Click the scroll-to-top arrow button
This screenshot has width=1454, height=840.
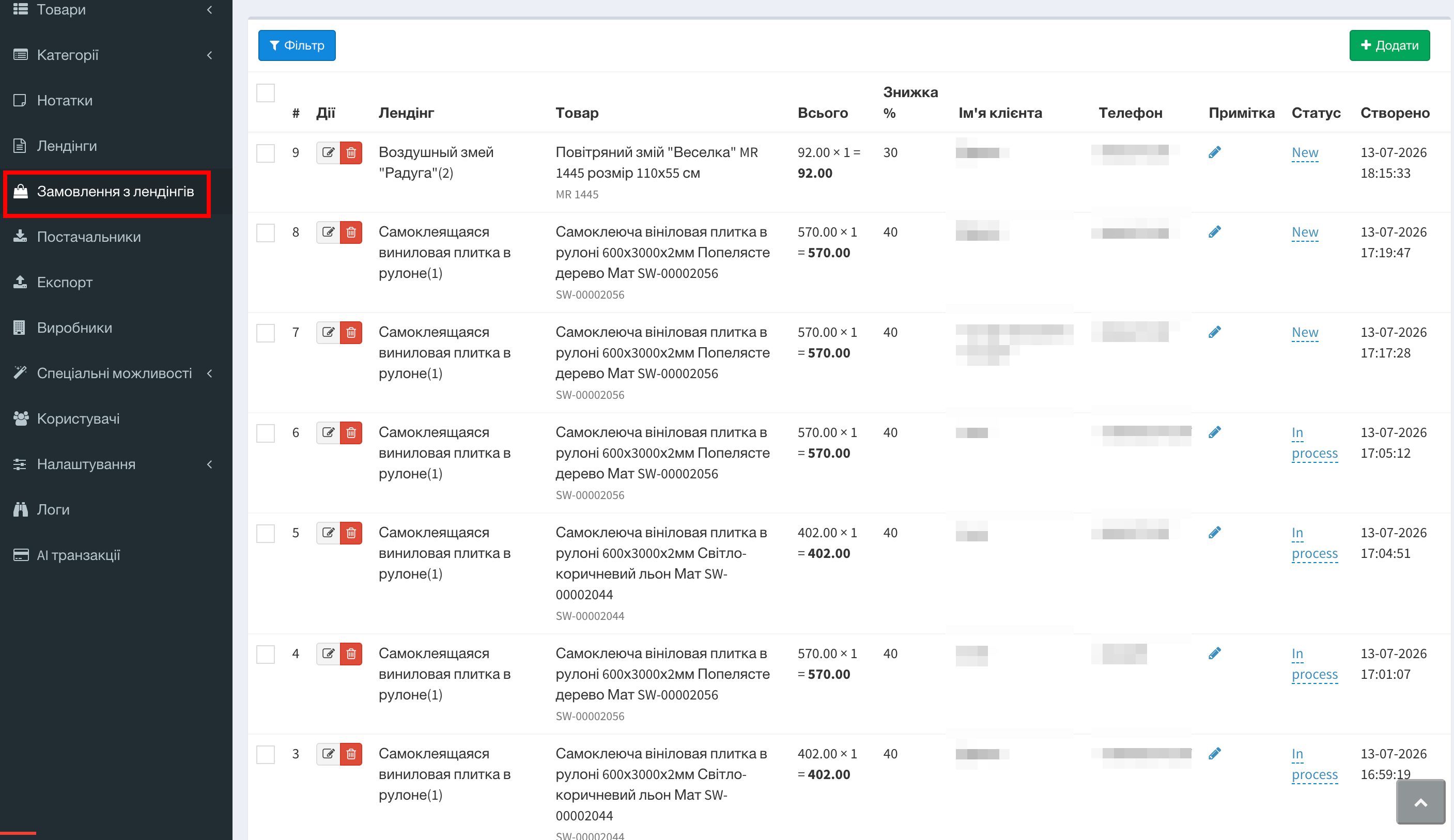point(1421,802)
